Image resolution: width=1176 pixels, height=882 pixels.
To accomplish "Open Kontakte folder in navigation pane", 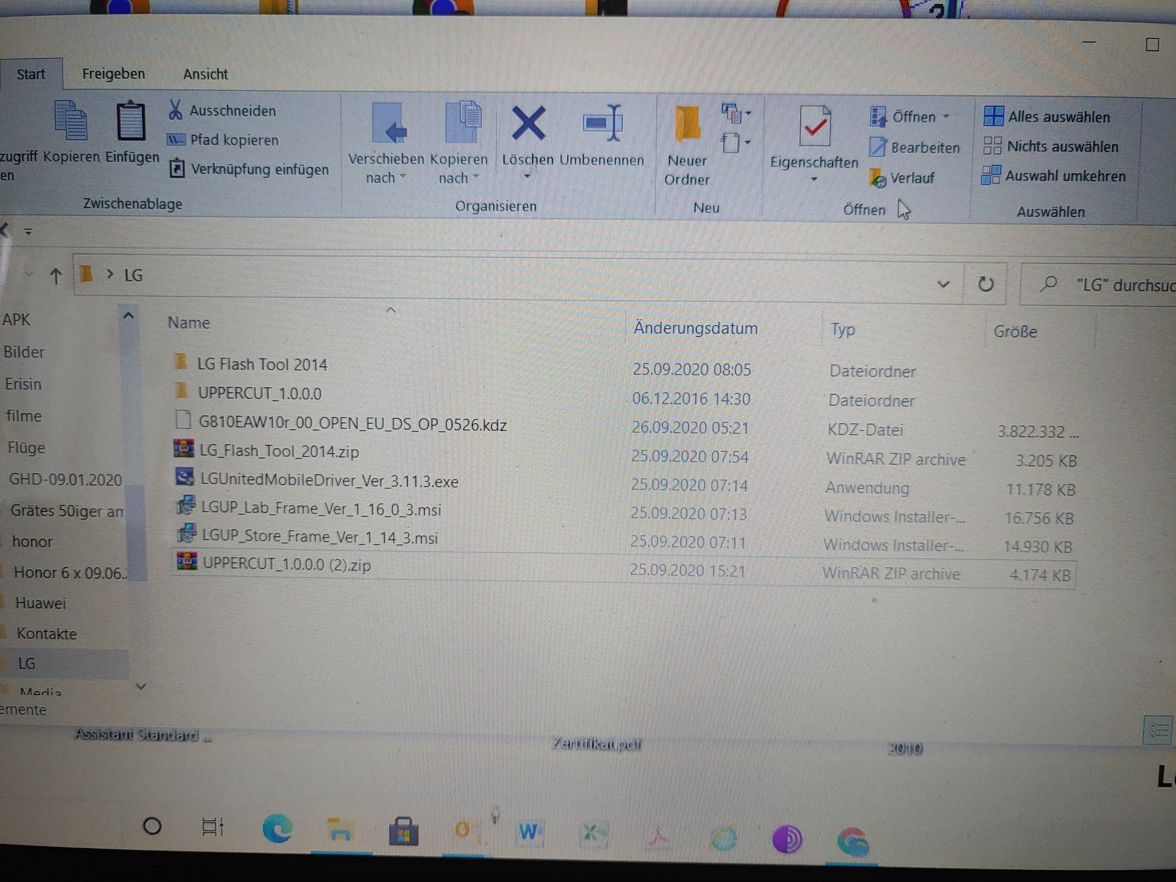I will click(47, 634).
